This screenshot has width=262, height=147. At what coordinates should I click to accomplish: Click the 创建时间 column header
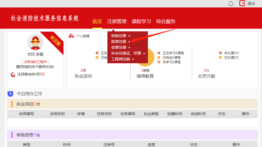tap(175, 114)
